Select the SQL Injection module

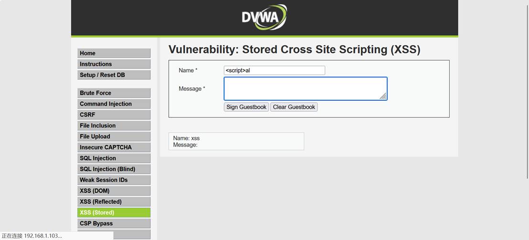pyautogui.click(x=114, y=158)
